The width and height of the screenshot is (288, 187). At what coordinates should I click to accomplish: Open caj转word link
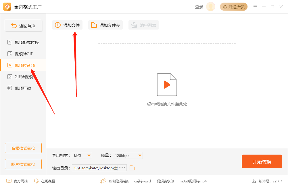(143, 181)
